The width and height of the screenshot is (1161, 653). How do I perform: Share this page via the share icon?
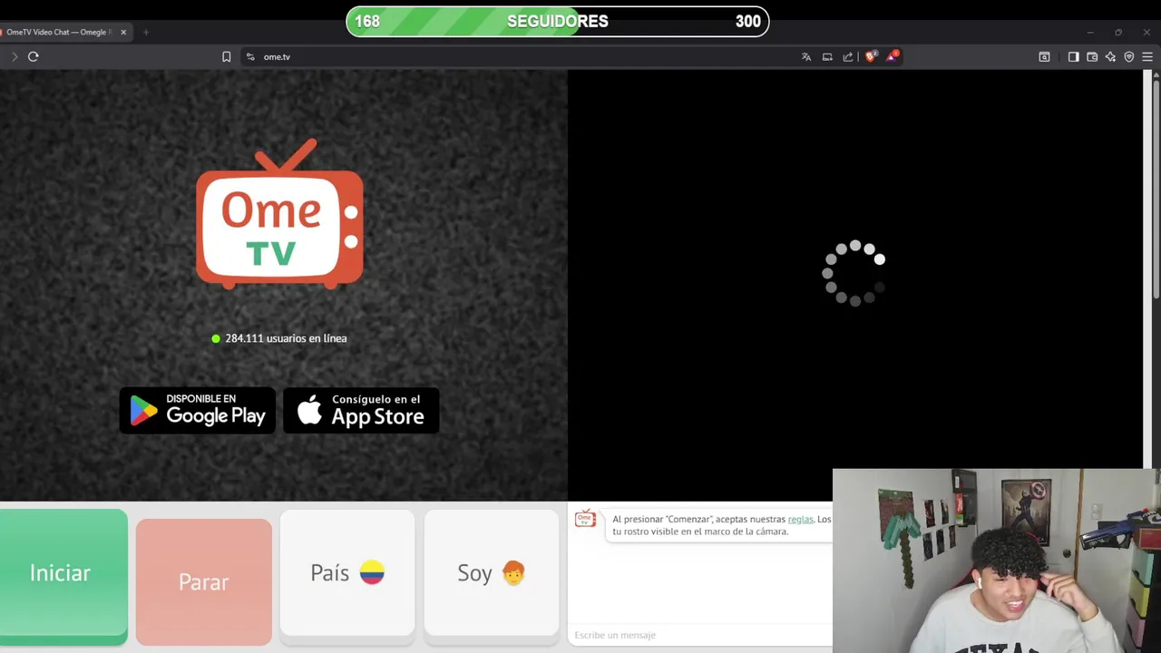pos(848,56)
